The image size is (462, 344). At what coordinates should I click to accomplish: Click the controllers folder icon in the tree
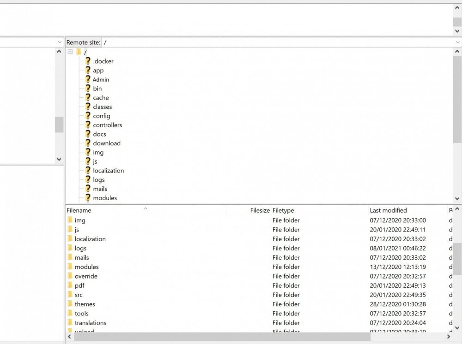[88, 125]
